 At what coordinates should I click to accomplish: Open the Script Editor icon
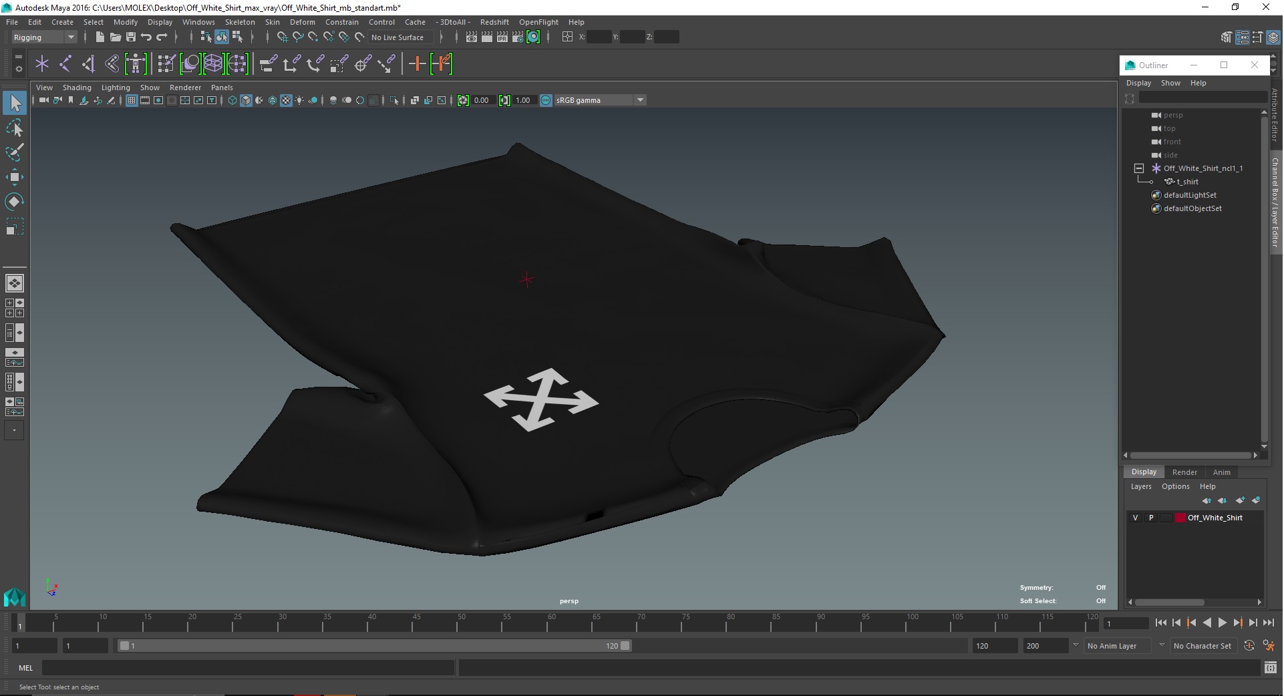1271,667
